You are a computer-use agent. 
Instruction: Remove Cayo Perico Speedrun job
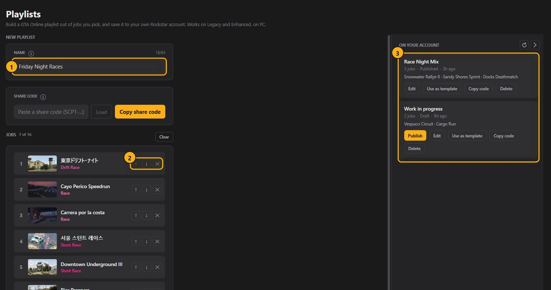[157, 190]
